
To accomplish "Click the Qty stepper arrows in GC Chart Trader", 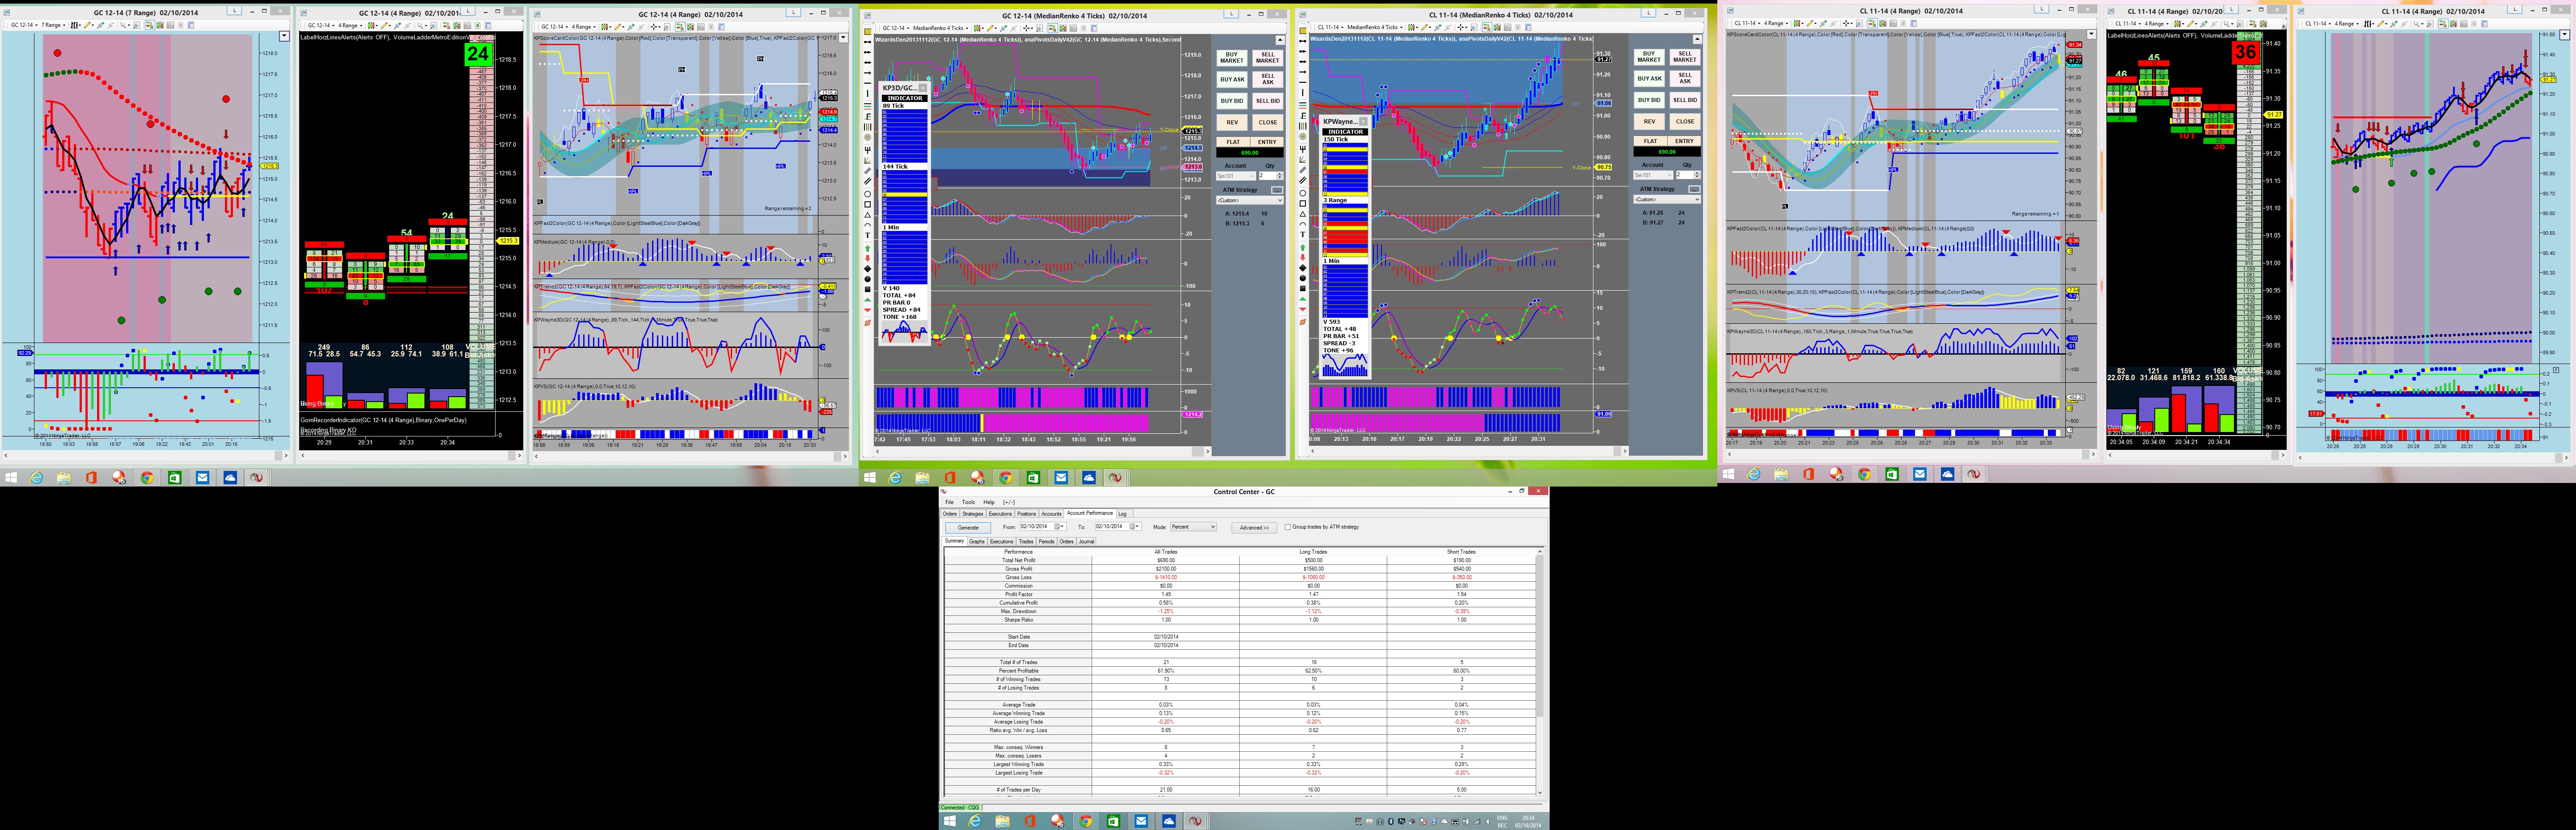I will click(1280, 176).
